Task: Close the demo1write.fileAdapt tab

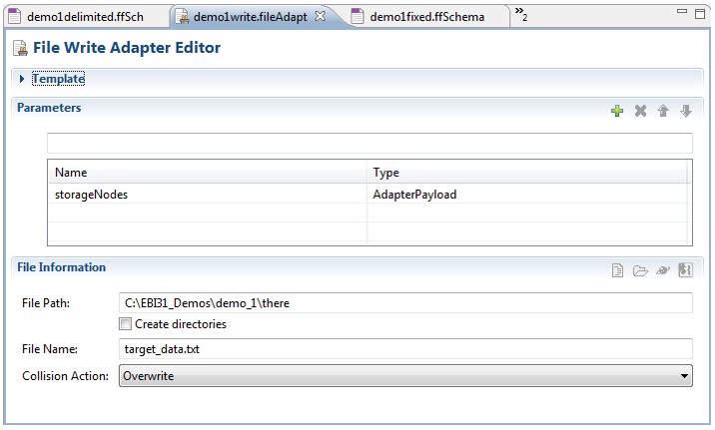Action: [321, 16]
